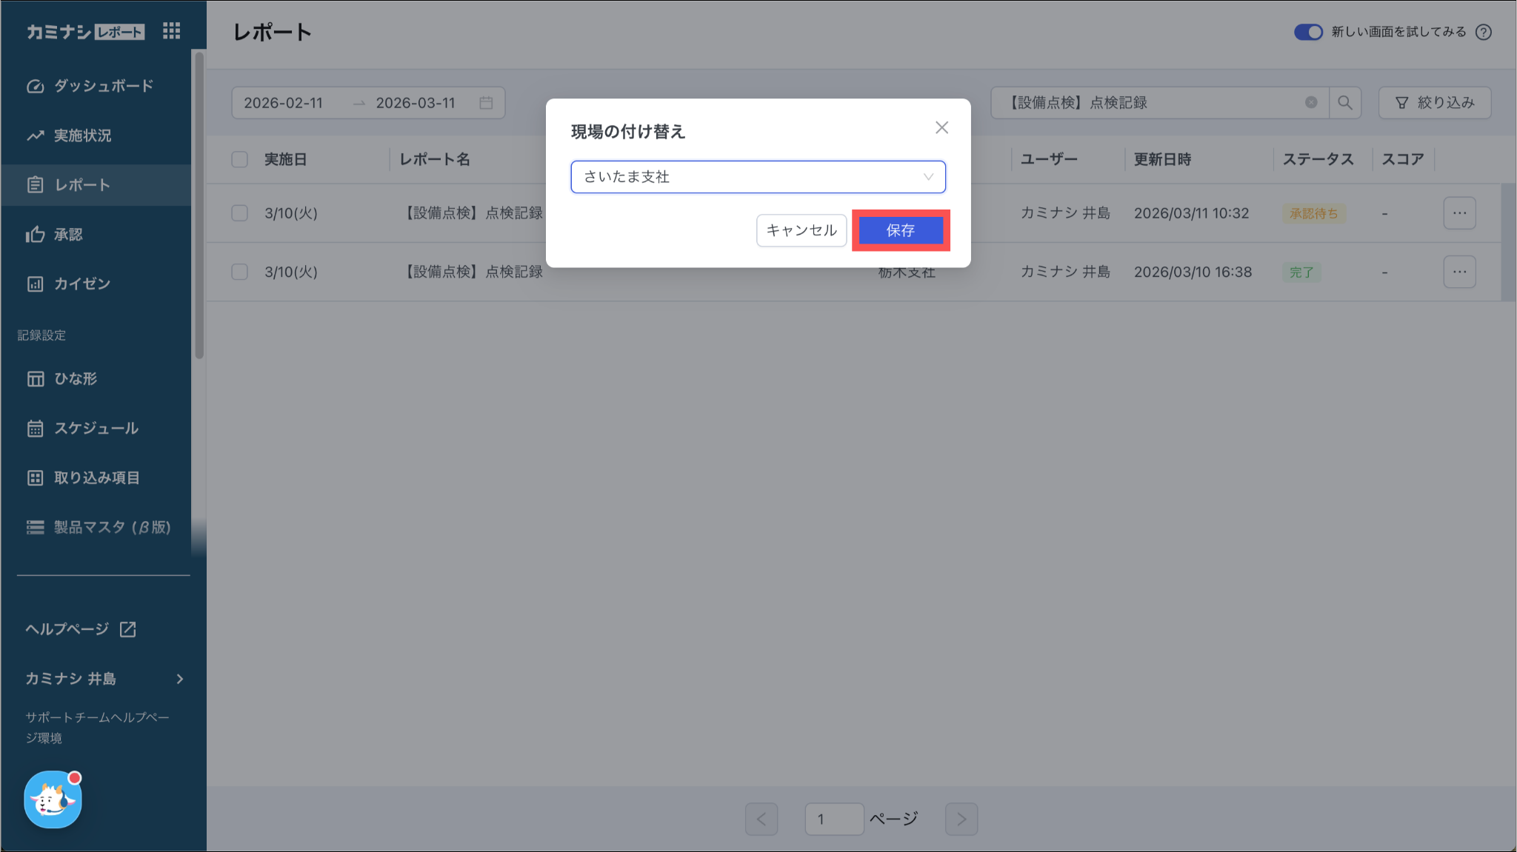Image resolution: width=1517 pixels, height=852 pixels.
Task: Open the ひな形 sidebar item
Action: [x=76, y=379]
